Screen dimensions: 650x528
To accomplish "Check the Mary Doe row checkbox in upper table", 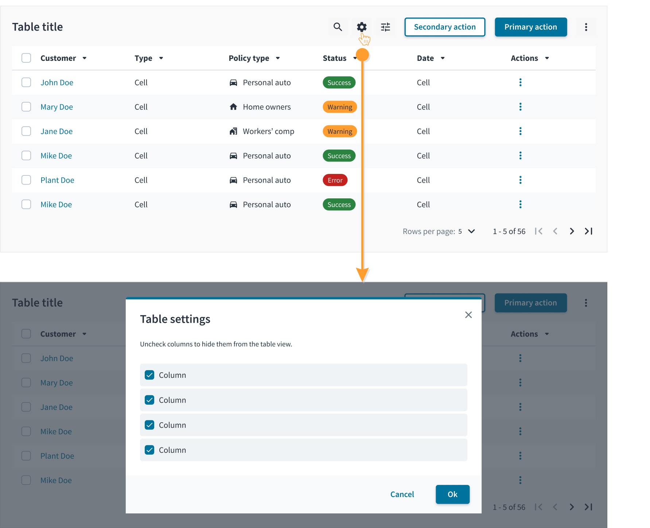I will pos(26,107).
